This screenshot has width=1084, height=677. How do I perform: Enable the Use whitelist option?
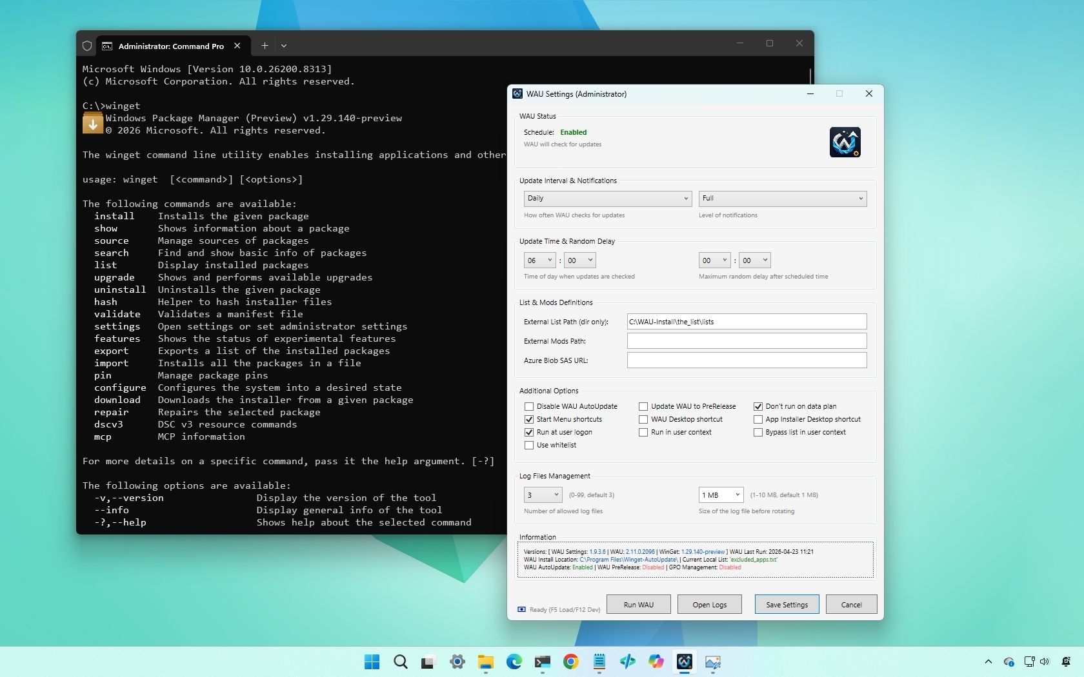coord(528,445)
